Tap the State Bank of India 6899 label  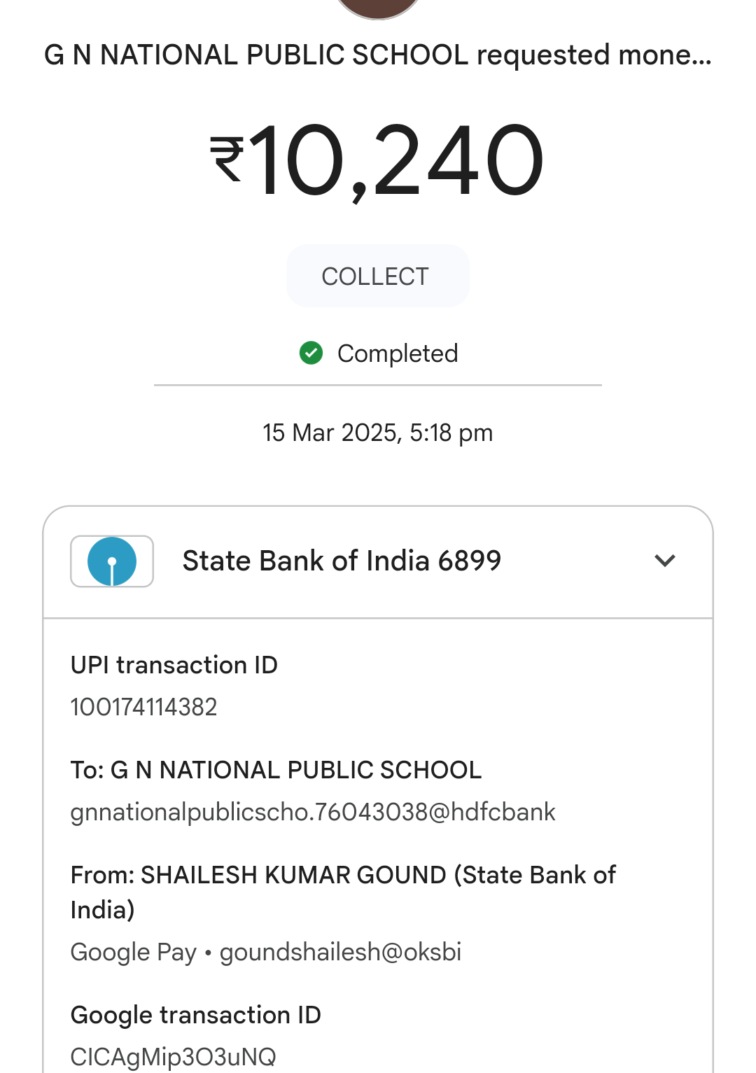click(x=342, y=561)
